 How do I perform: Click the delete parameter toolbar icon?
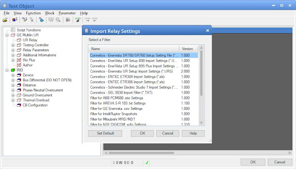click(58, 19)
